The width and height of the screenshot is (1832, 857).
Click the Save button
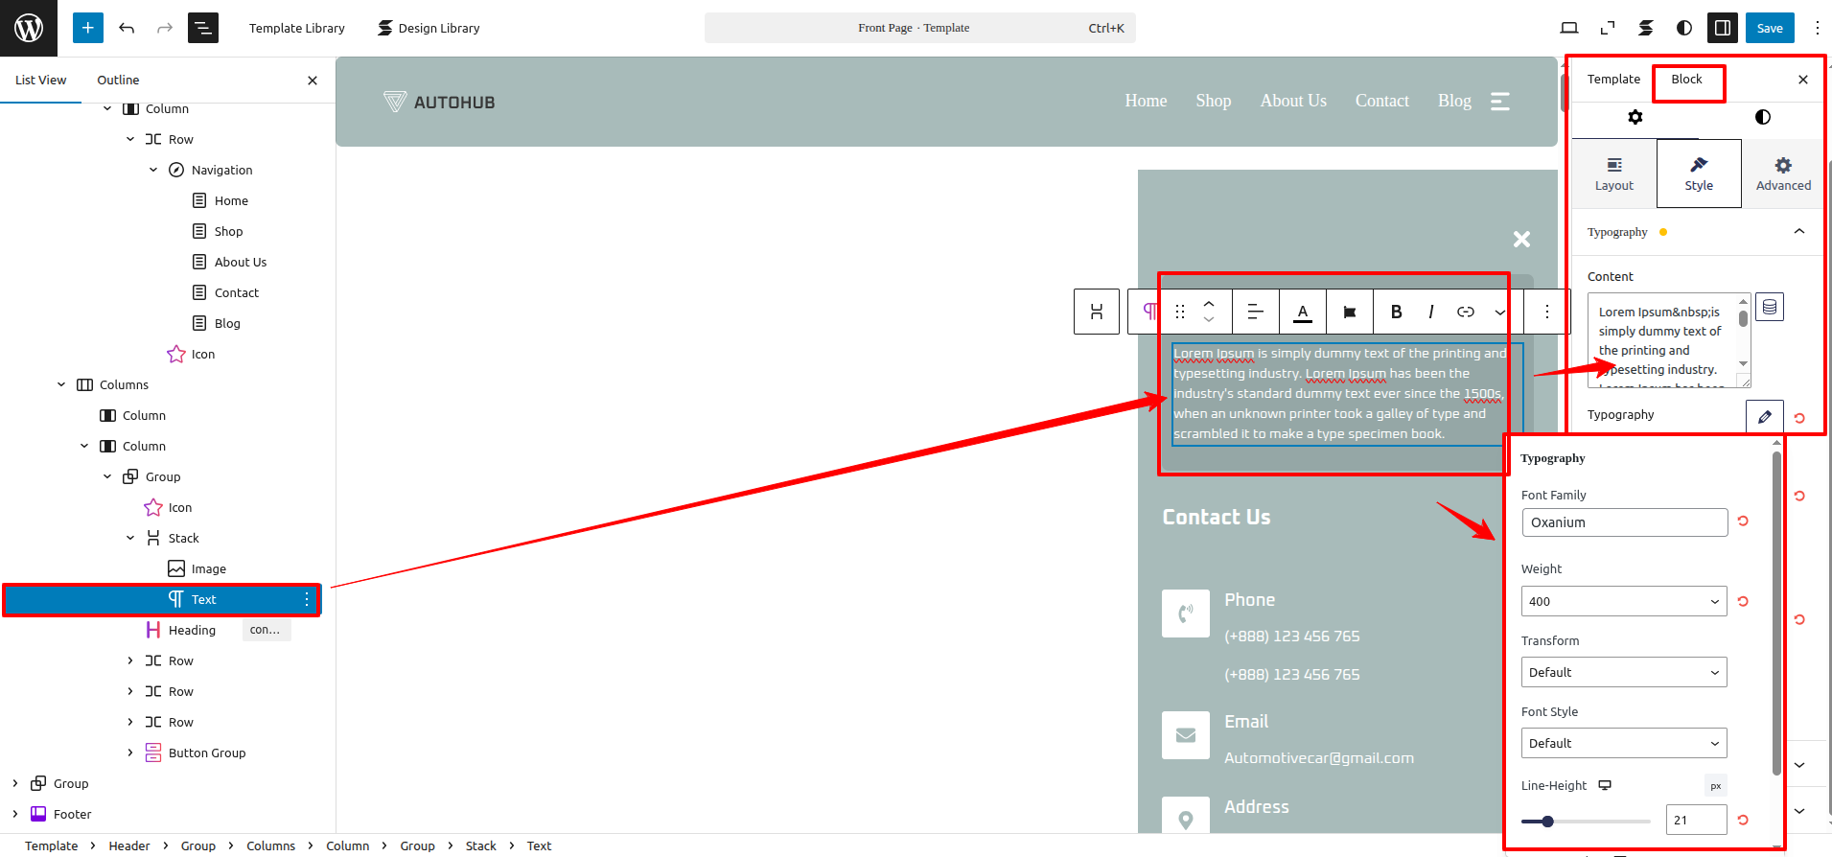point(1770,28)
